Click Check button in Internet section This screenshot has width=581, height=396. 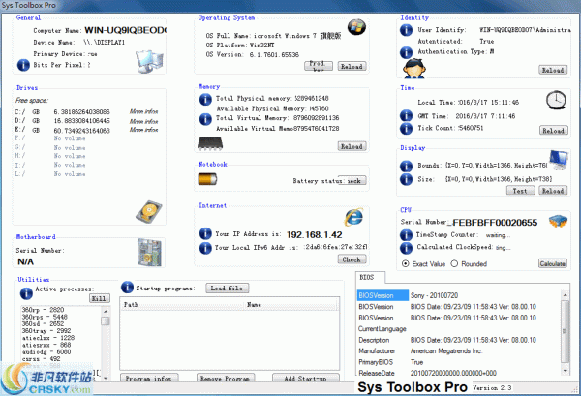coord(352,259)
